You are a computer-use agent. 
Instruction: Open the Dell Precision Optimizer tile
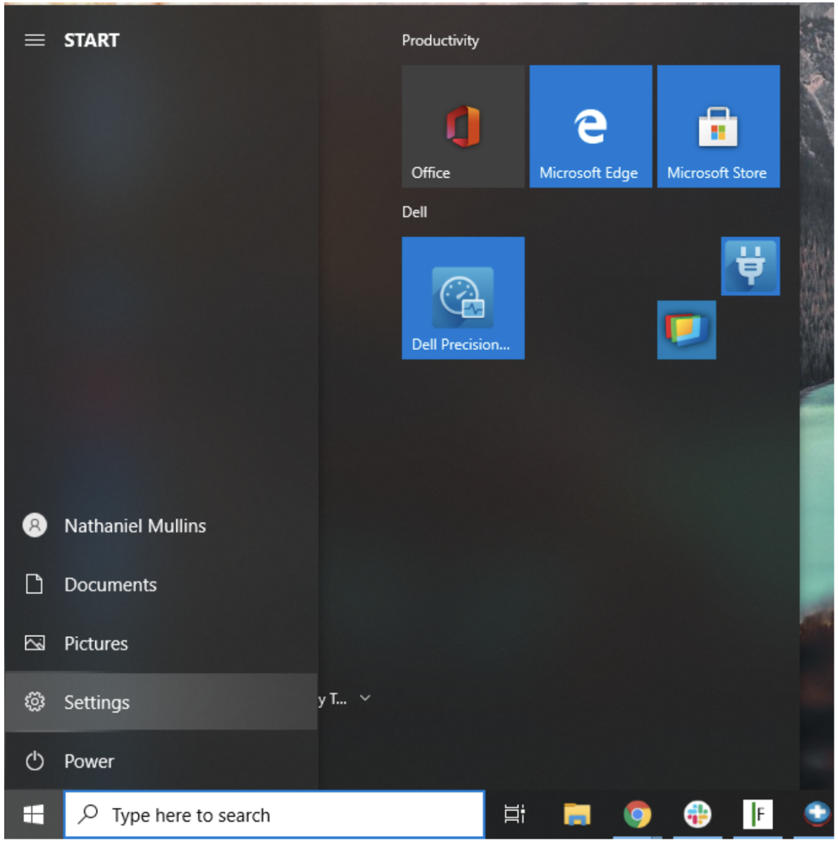point(463,298)
